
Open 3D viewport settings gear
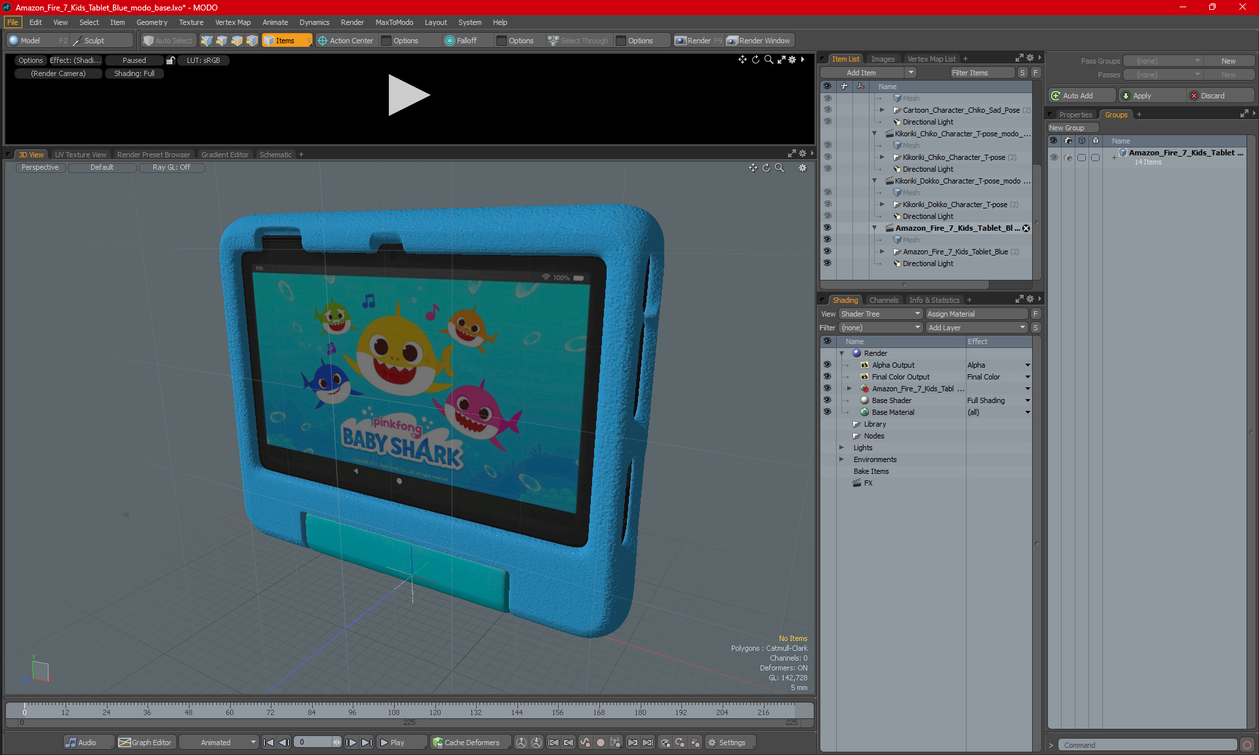(802, 168)
